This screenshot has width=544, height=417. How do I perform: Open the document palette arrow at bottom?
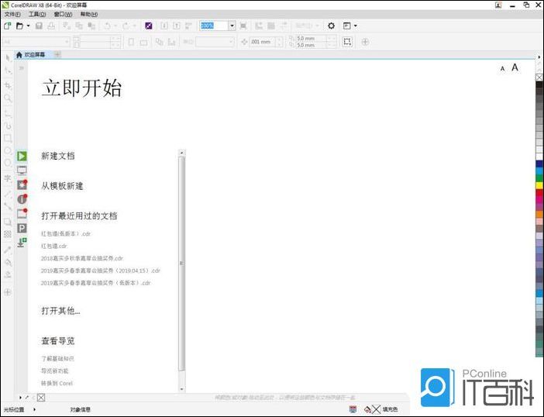pyautogui.click(x=20, y=397)
